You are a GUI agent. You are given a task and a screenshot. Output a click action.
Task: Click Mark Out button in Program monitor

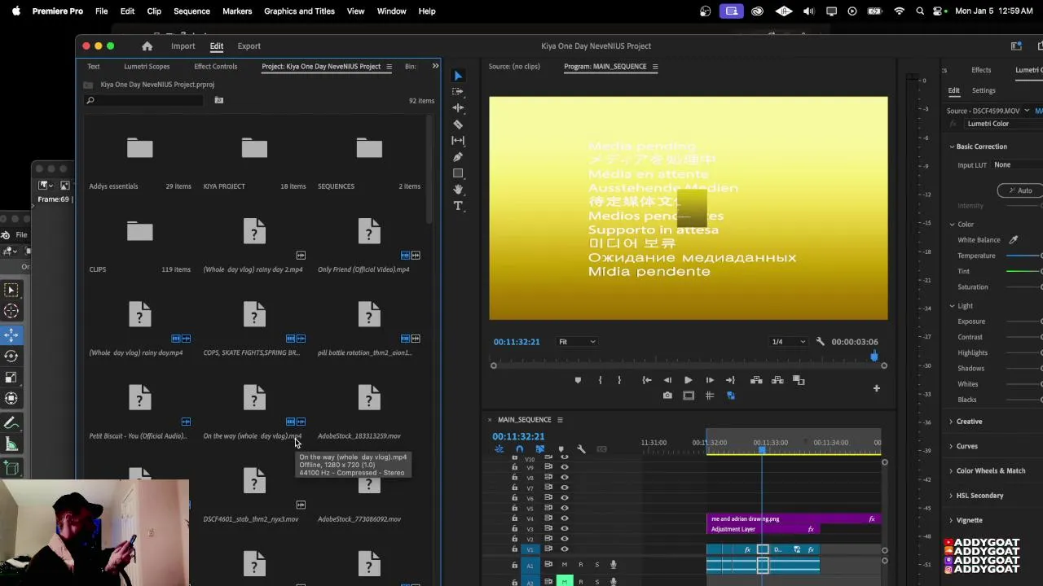point(619,380)
